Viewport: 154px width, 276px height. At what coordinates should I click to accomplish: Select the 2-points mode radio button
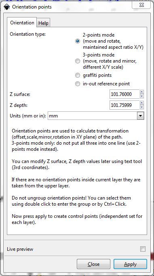[77, 41]
